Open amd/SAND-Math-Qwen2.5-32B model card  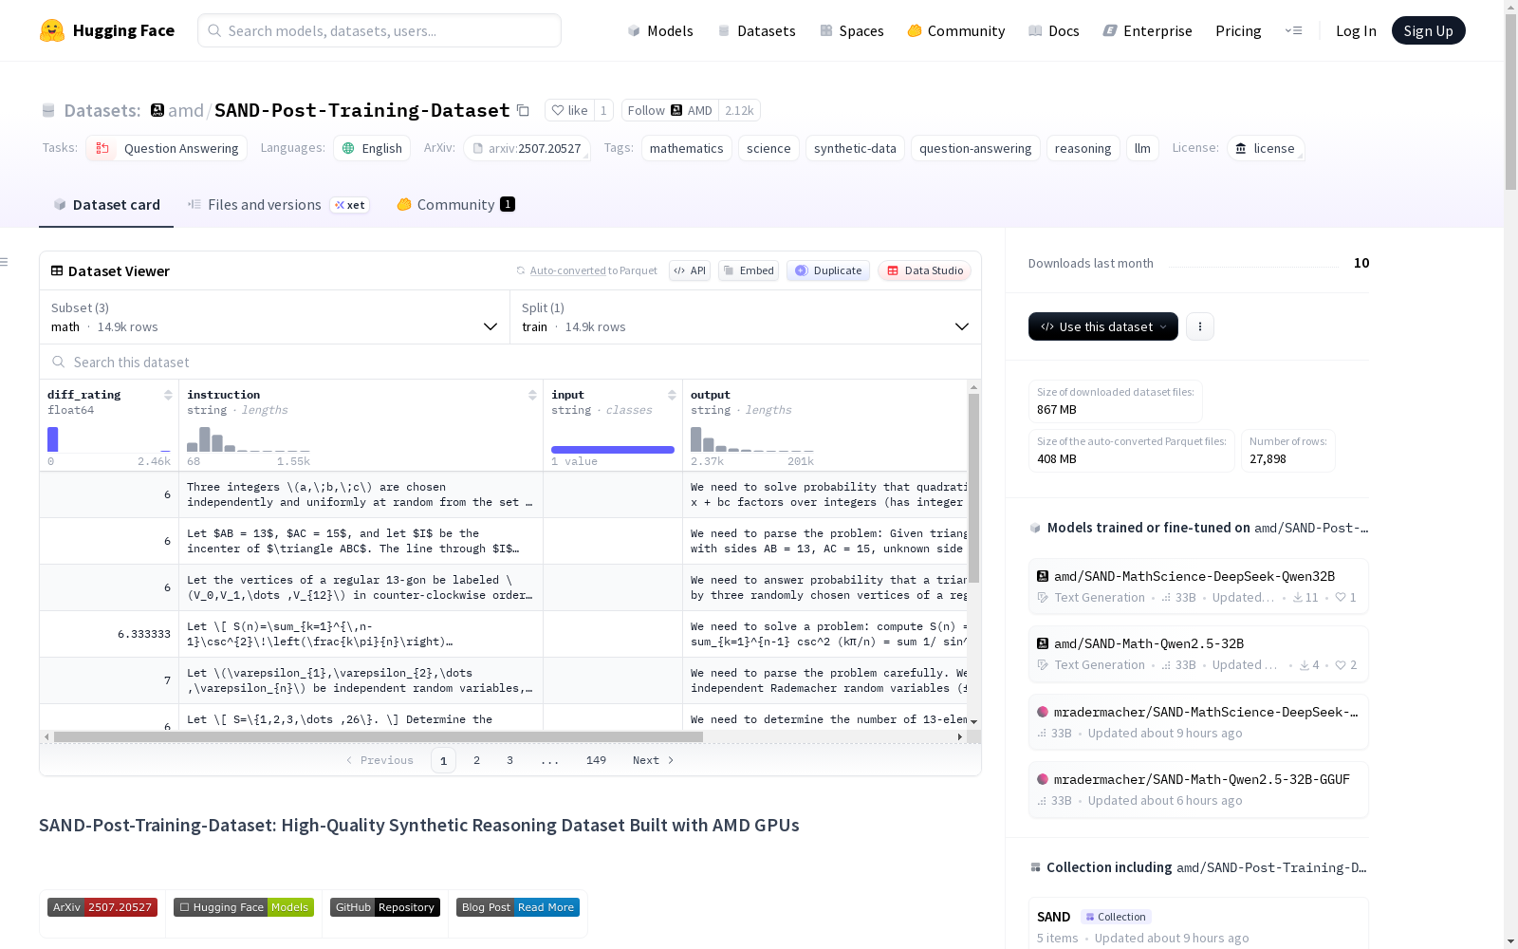point(1198,654)
